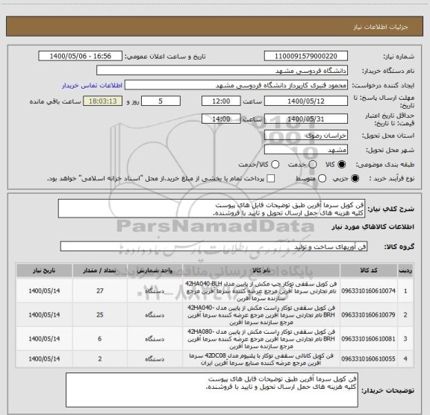Image resolution: width=430 pixels, height=415 pixels.
Task: Click the گروه کالا field فن آوریهای ساخت و تولید
Action: click(214, 247)
